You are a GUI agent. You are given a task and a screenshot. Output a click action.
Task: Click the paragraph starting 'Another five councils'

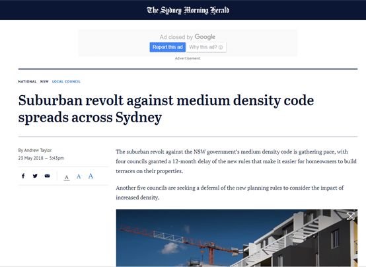(230, 193)
